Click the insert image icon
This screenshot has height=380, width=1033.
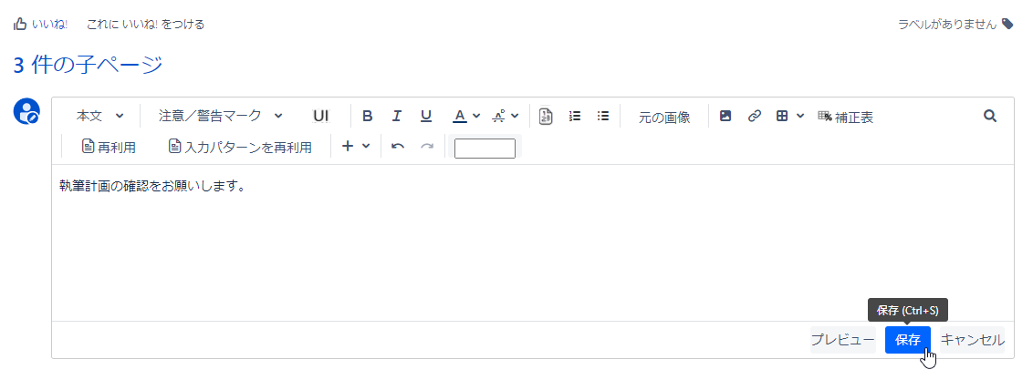(725, 117)
